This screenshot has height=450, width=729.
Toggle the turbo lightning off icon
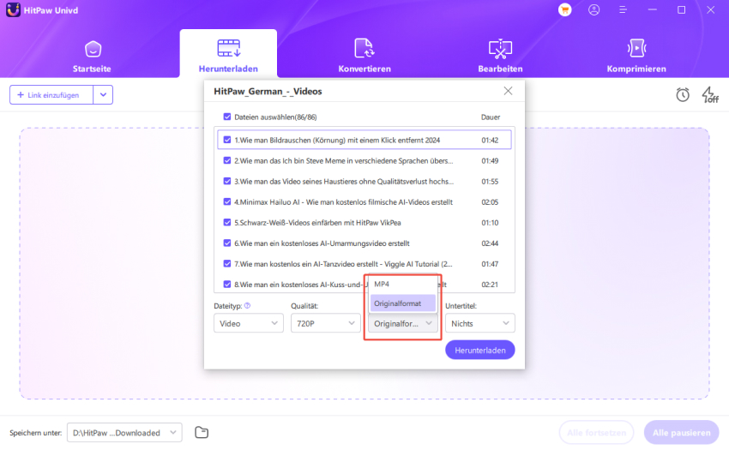click(x=710, y=95)
